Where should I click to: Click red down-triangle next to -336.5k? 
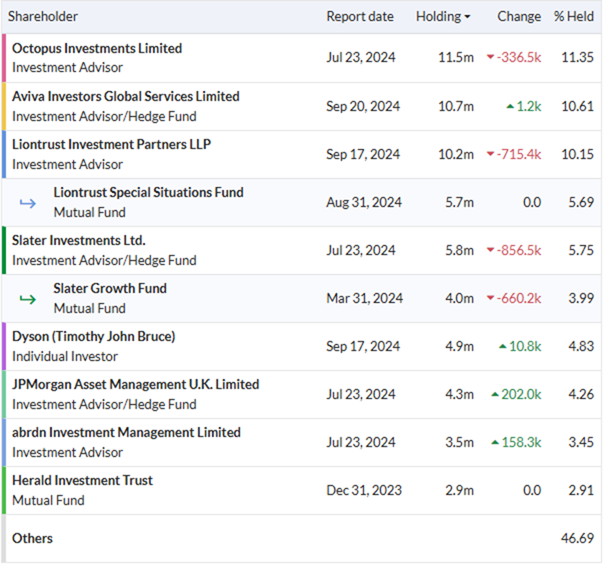pos(490,57)
